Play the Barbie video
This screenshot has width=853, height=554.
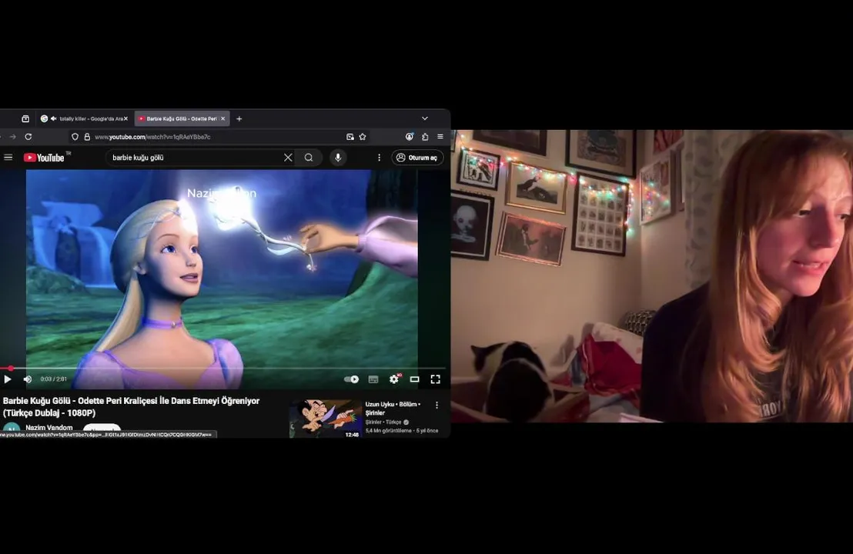tap(8, 379)
